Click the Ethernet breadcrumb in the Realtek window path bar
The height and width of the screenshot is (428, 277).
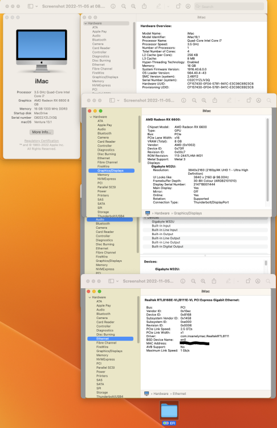180,394
